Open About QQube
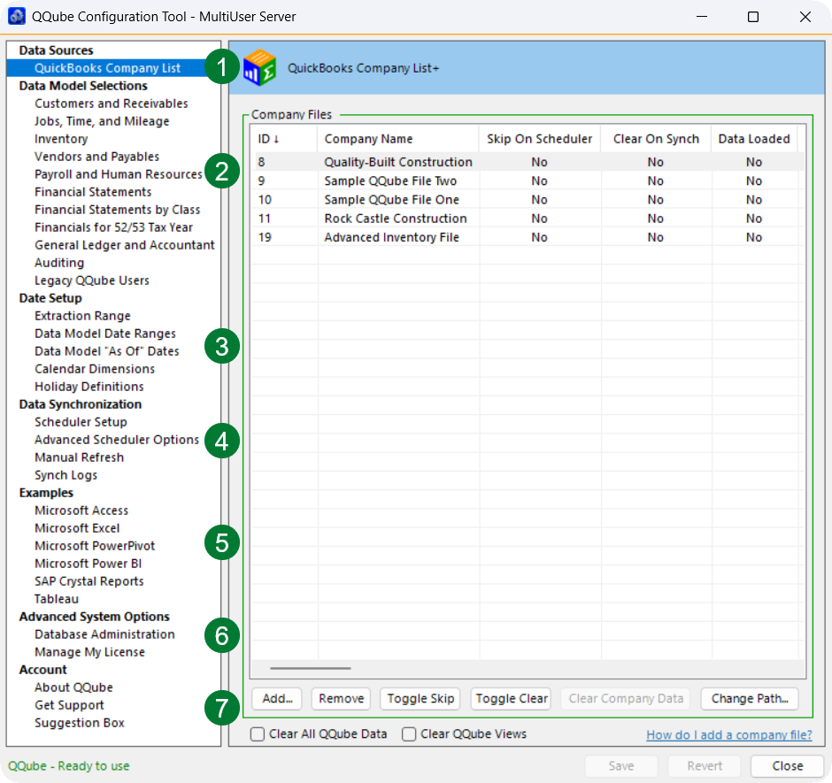832x783 pixels. click(x=73, y=687)
